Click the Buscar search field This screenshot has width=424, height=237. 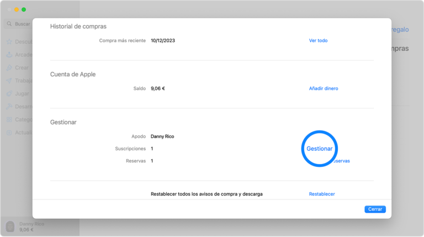pos(23,24)
